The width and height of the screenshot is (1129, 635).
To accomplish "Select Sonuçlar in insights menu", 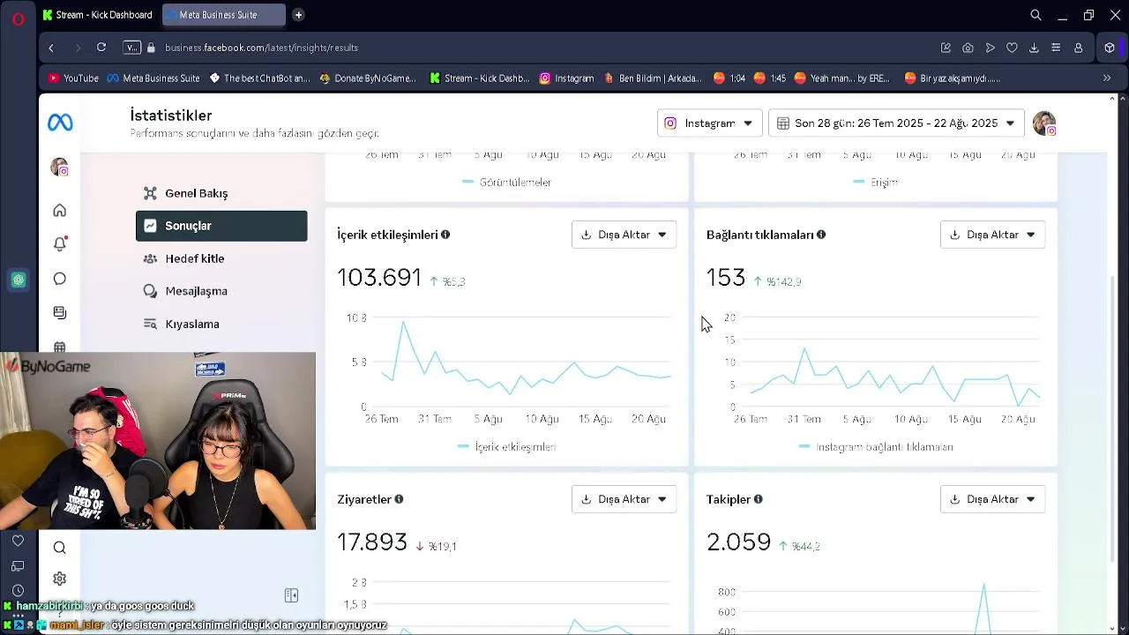I will coord(221,226).
